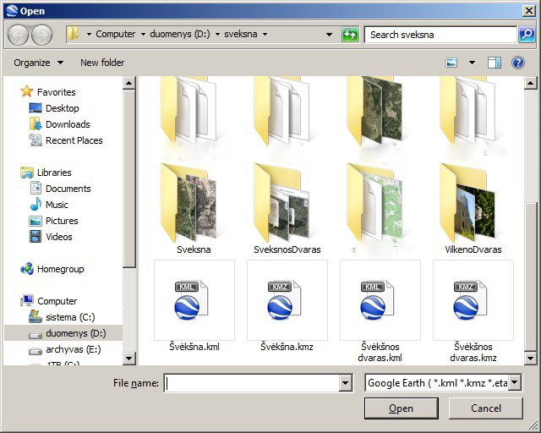Open the SveksnosDvaras folder
541x433 pixels.
pyautogui.click(x=287, y=203)
